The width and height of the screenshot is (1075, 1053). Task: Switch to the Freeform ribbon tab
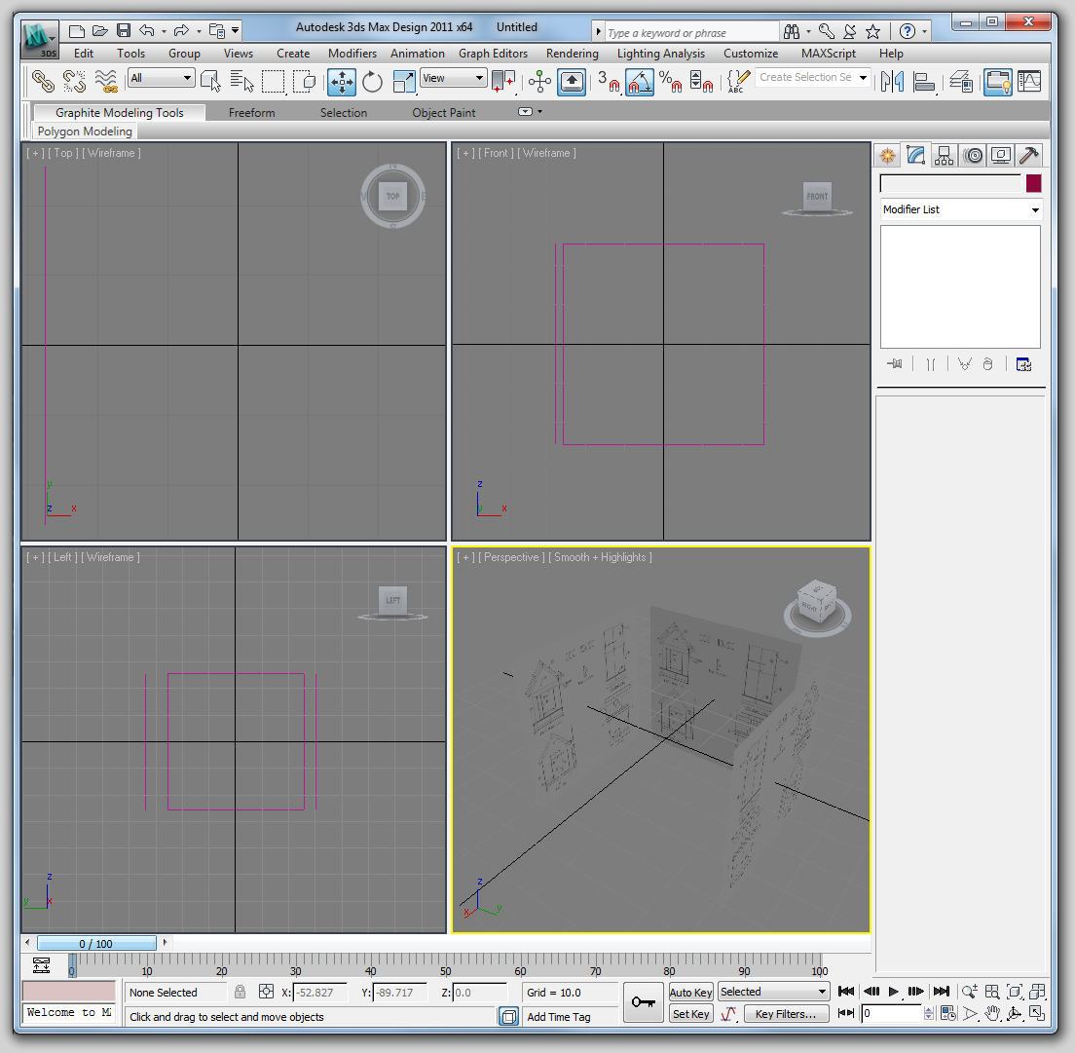point(251,113)
